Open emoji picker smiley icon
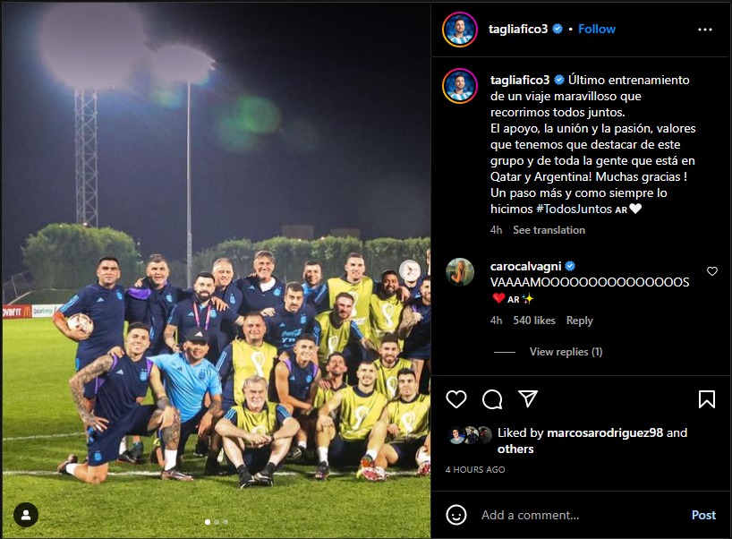This screenshot has height=539, width=732. coord(456,515)
